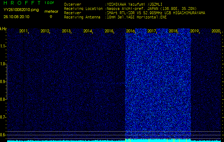The width and height of the screenshot is (224, 142).
Task: Click the 2011 time axis label
Action: click(x=24, y=31)
